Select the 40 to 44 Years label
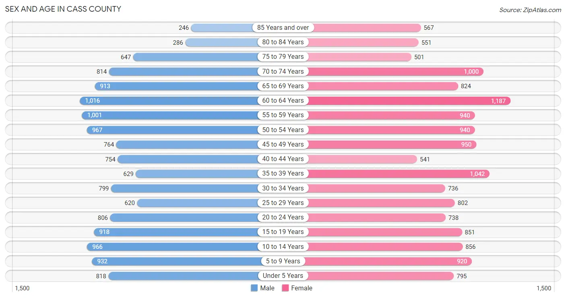 [283, 159]
